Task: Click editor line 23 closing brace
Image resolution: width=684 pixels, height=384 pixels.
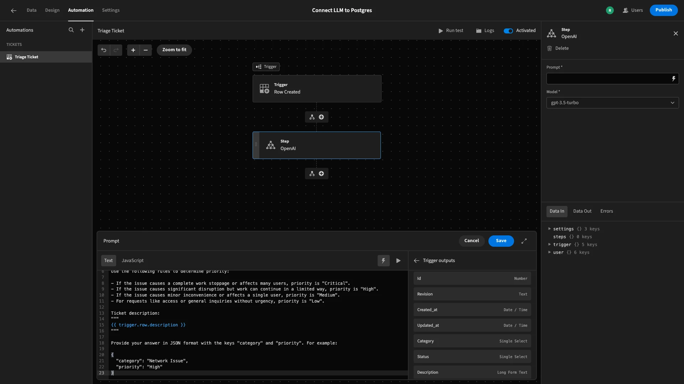Action: click(x=112, y=373)
